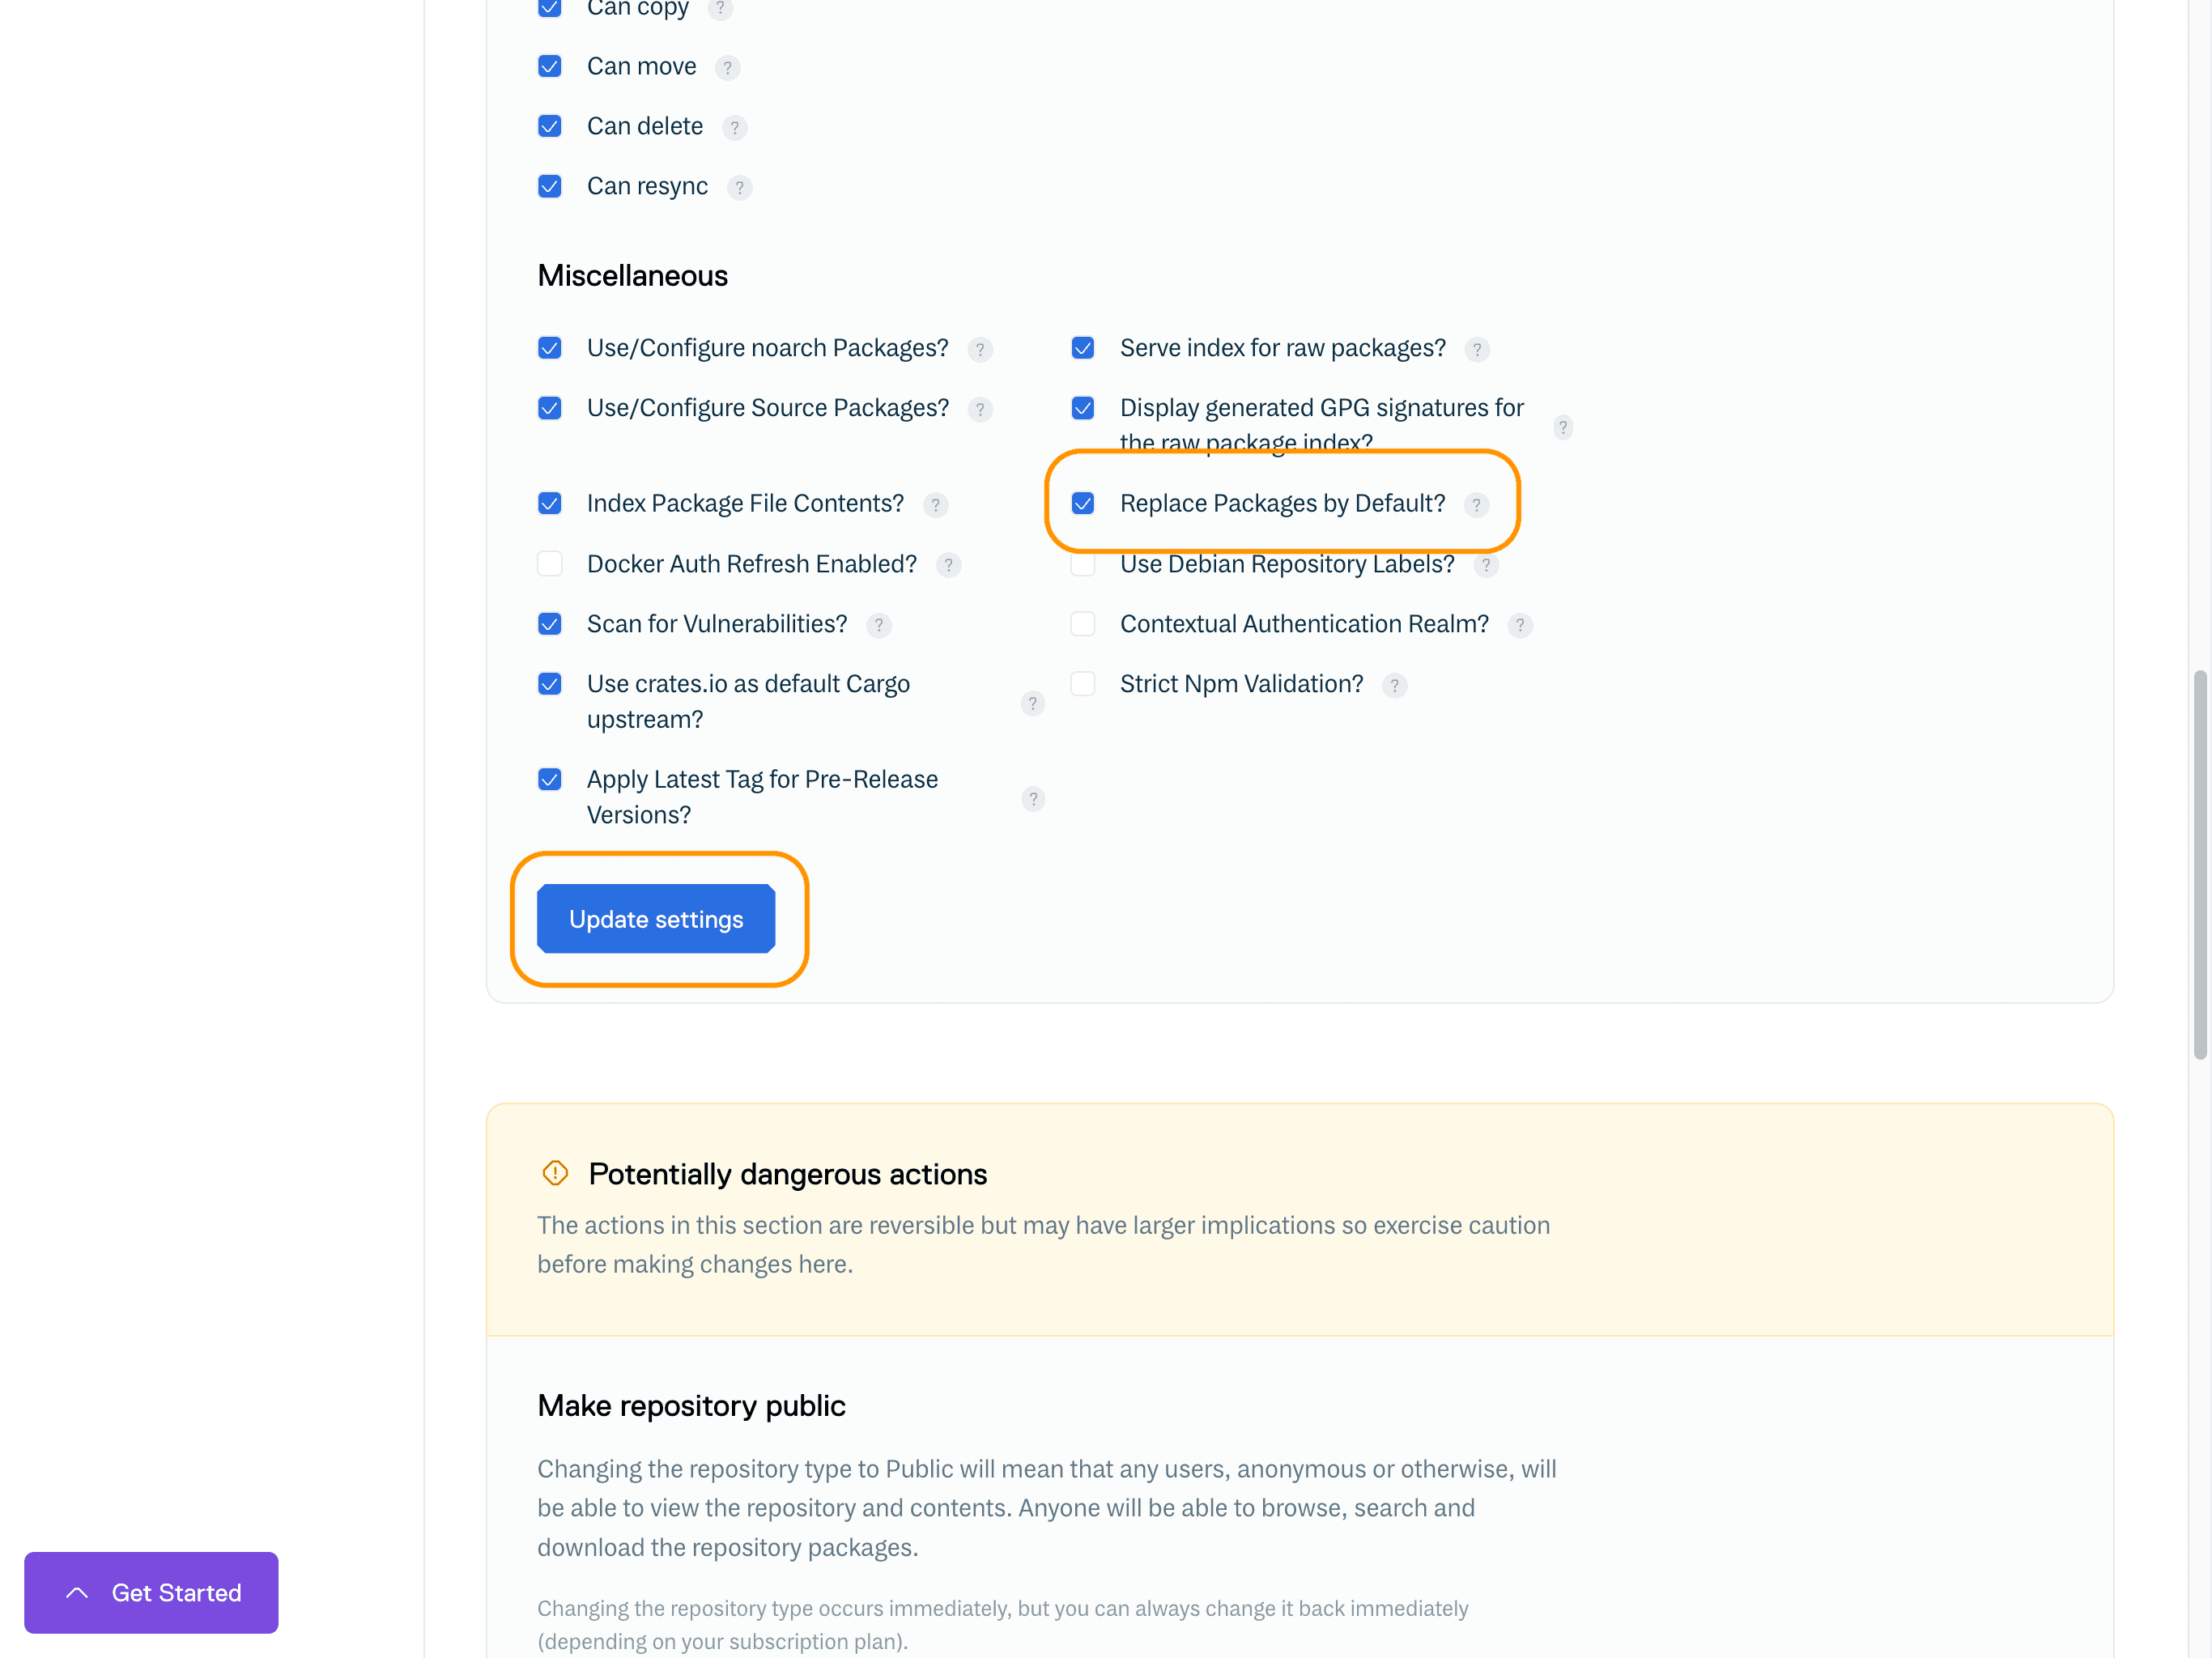Viewport: 2212px width, 1658px height.
Task: Click warning icon beside Potentially dangerous actions
Action: click(555, 1173)
